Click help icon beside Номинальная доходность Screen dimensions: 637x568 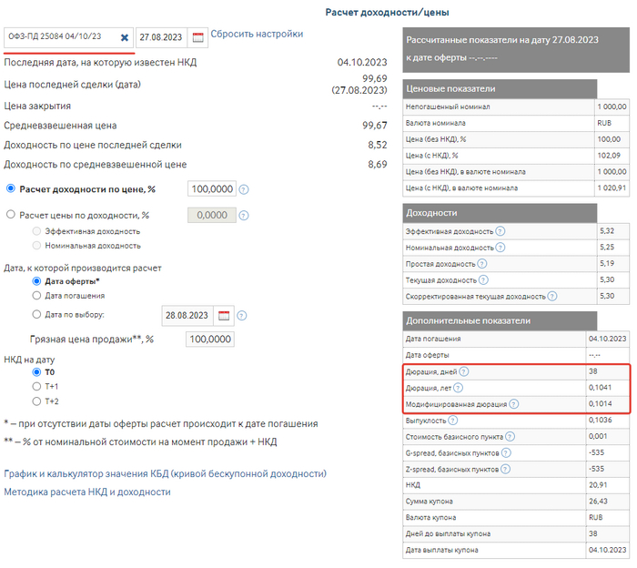[x=500, y=248]
